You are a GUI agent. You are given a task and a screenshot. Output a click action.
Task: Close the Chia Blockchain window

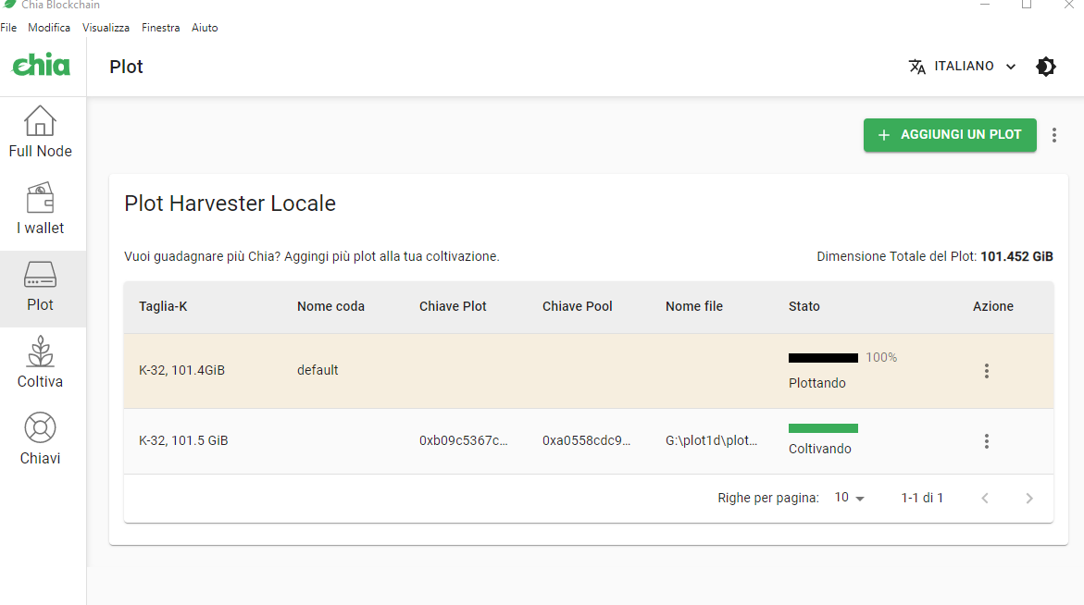pos(1069,5)
